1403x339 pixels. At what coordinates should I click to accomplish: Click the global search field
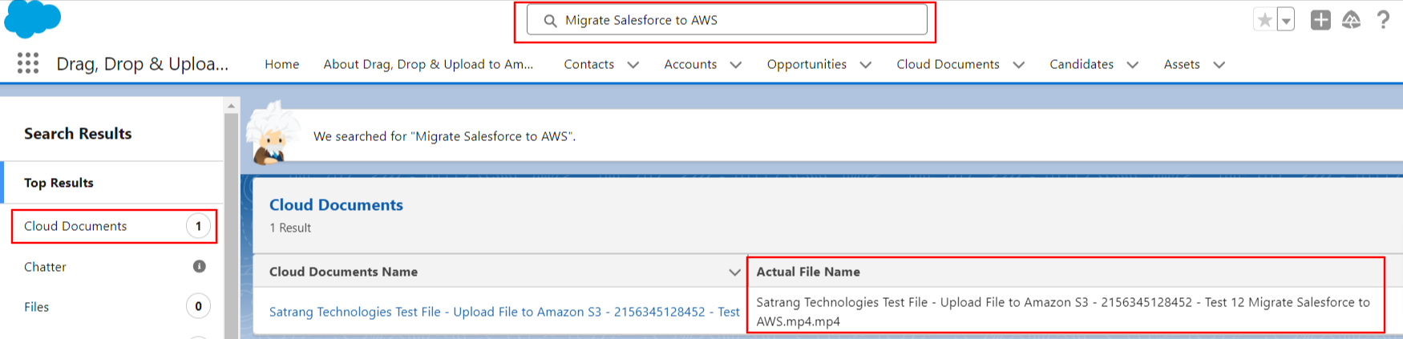726,20
